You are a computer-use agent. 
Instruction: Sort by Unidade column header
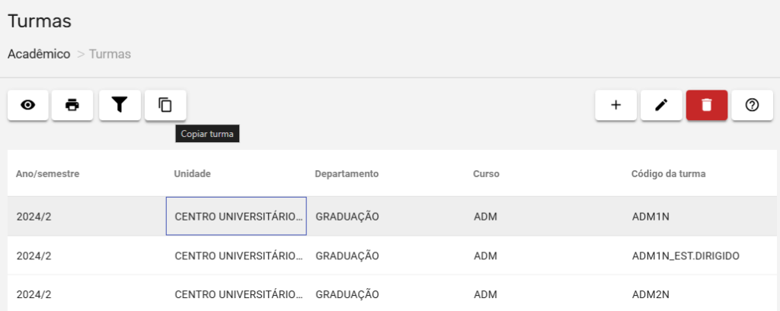click(x=193, y=174)
